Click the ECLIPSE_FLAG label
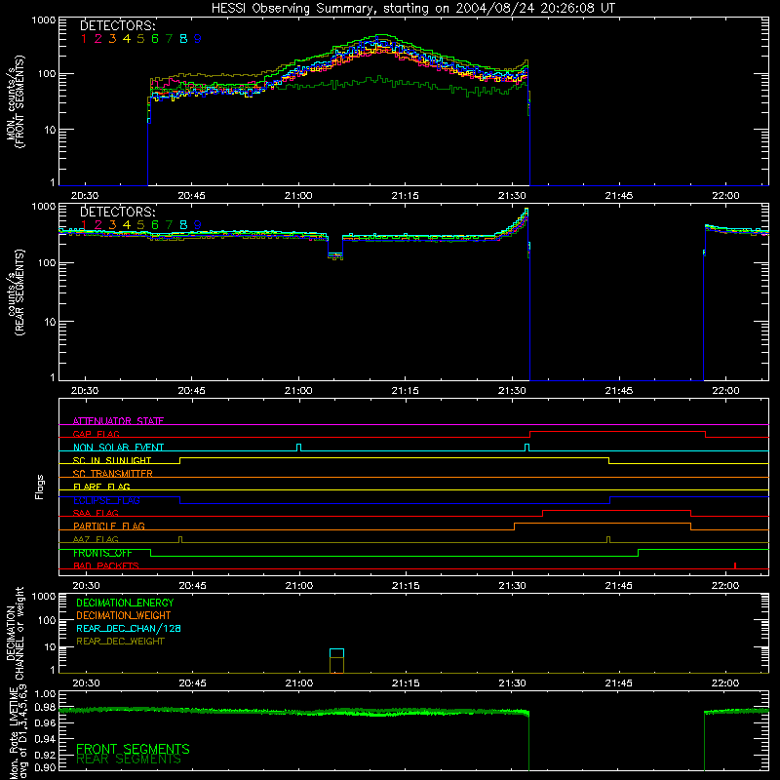 106,500
